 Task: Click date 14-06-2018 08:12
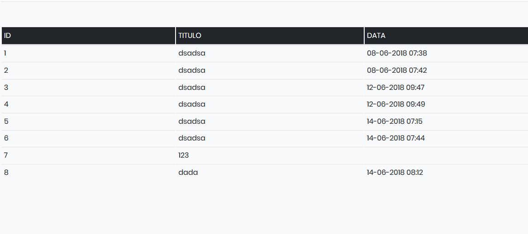[x=395, y=173]
